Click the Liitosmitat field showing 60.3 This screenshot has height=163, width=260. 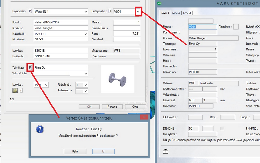[195, 100]
